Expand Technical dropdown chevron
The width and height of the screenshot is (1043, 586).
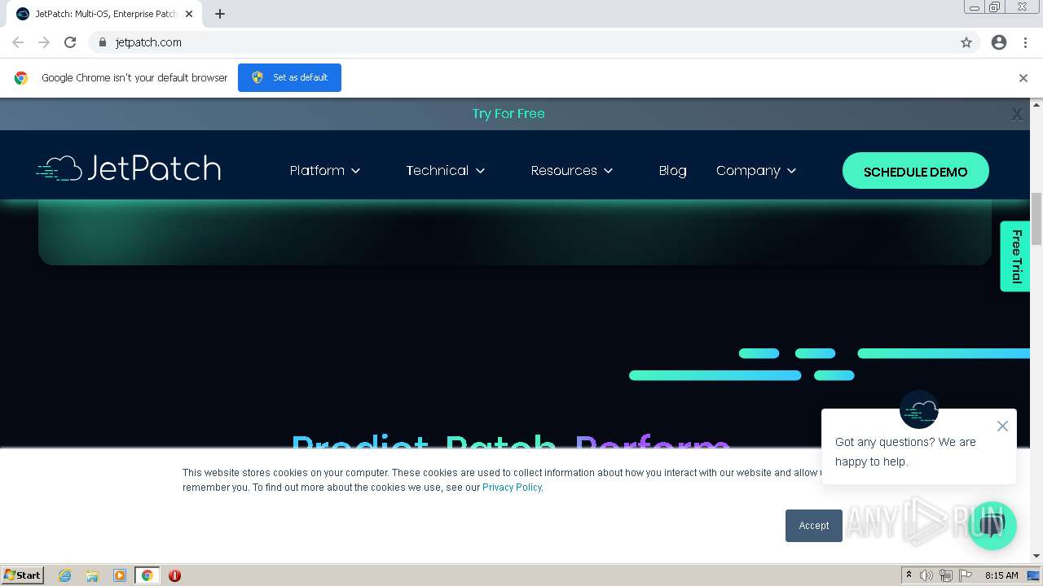pos(481,171)
